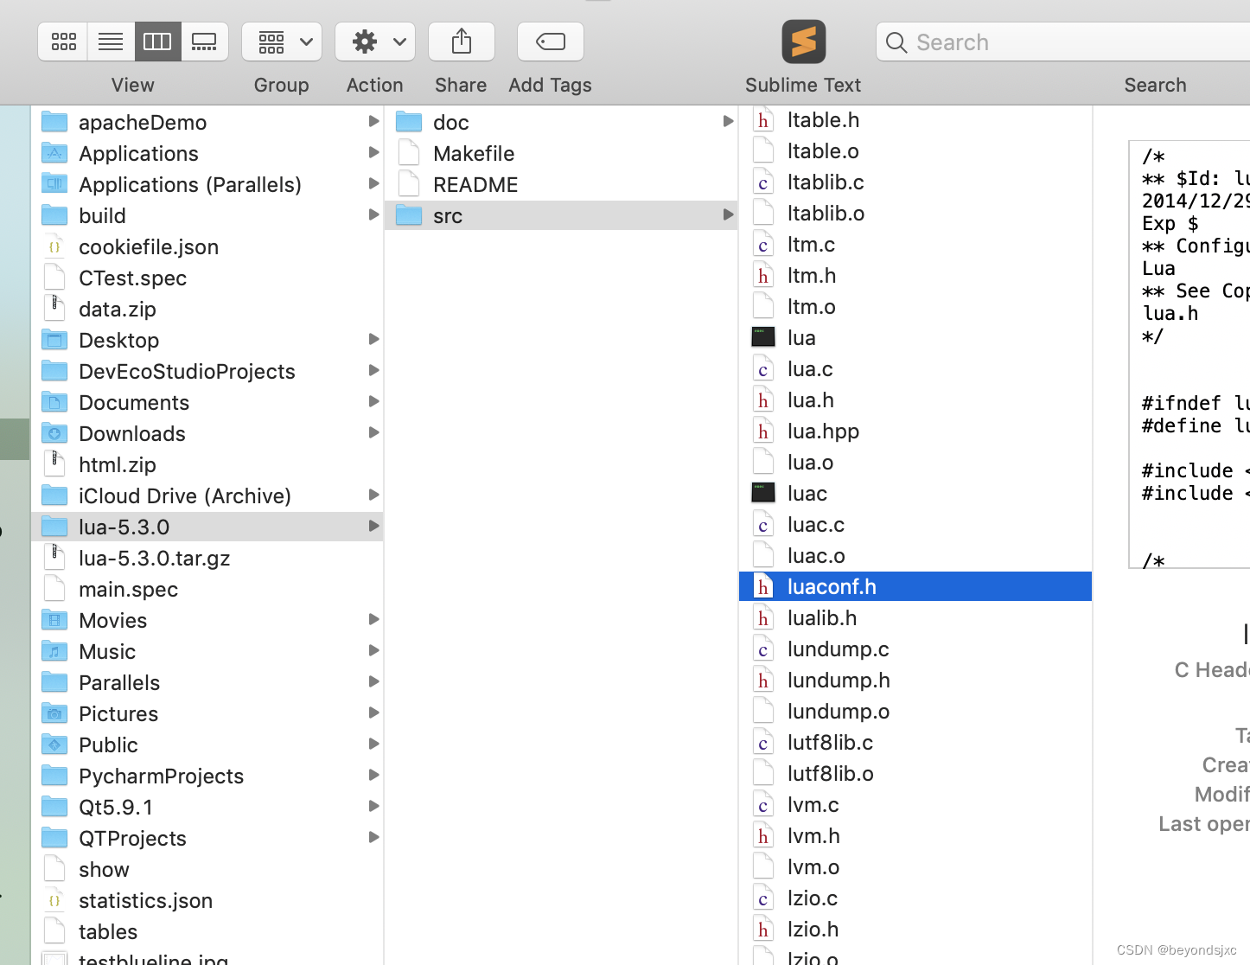Select the lua.hpp header icon
Screen dimensions: 1250x965
pyautogui.click(x=763, y=431)
